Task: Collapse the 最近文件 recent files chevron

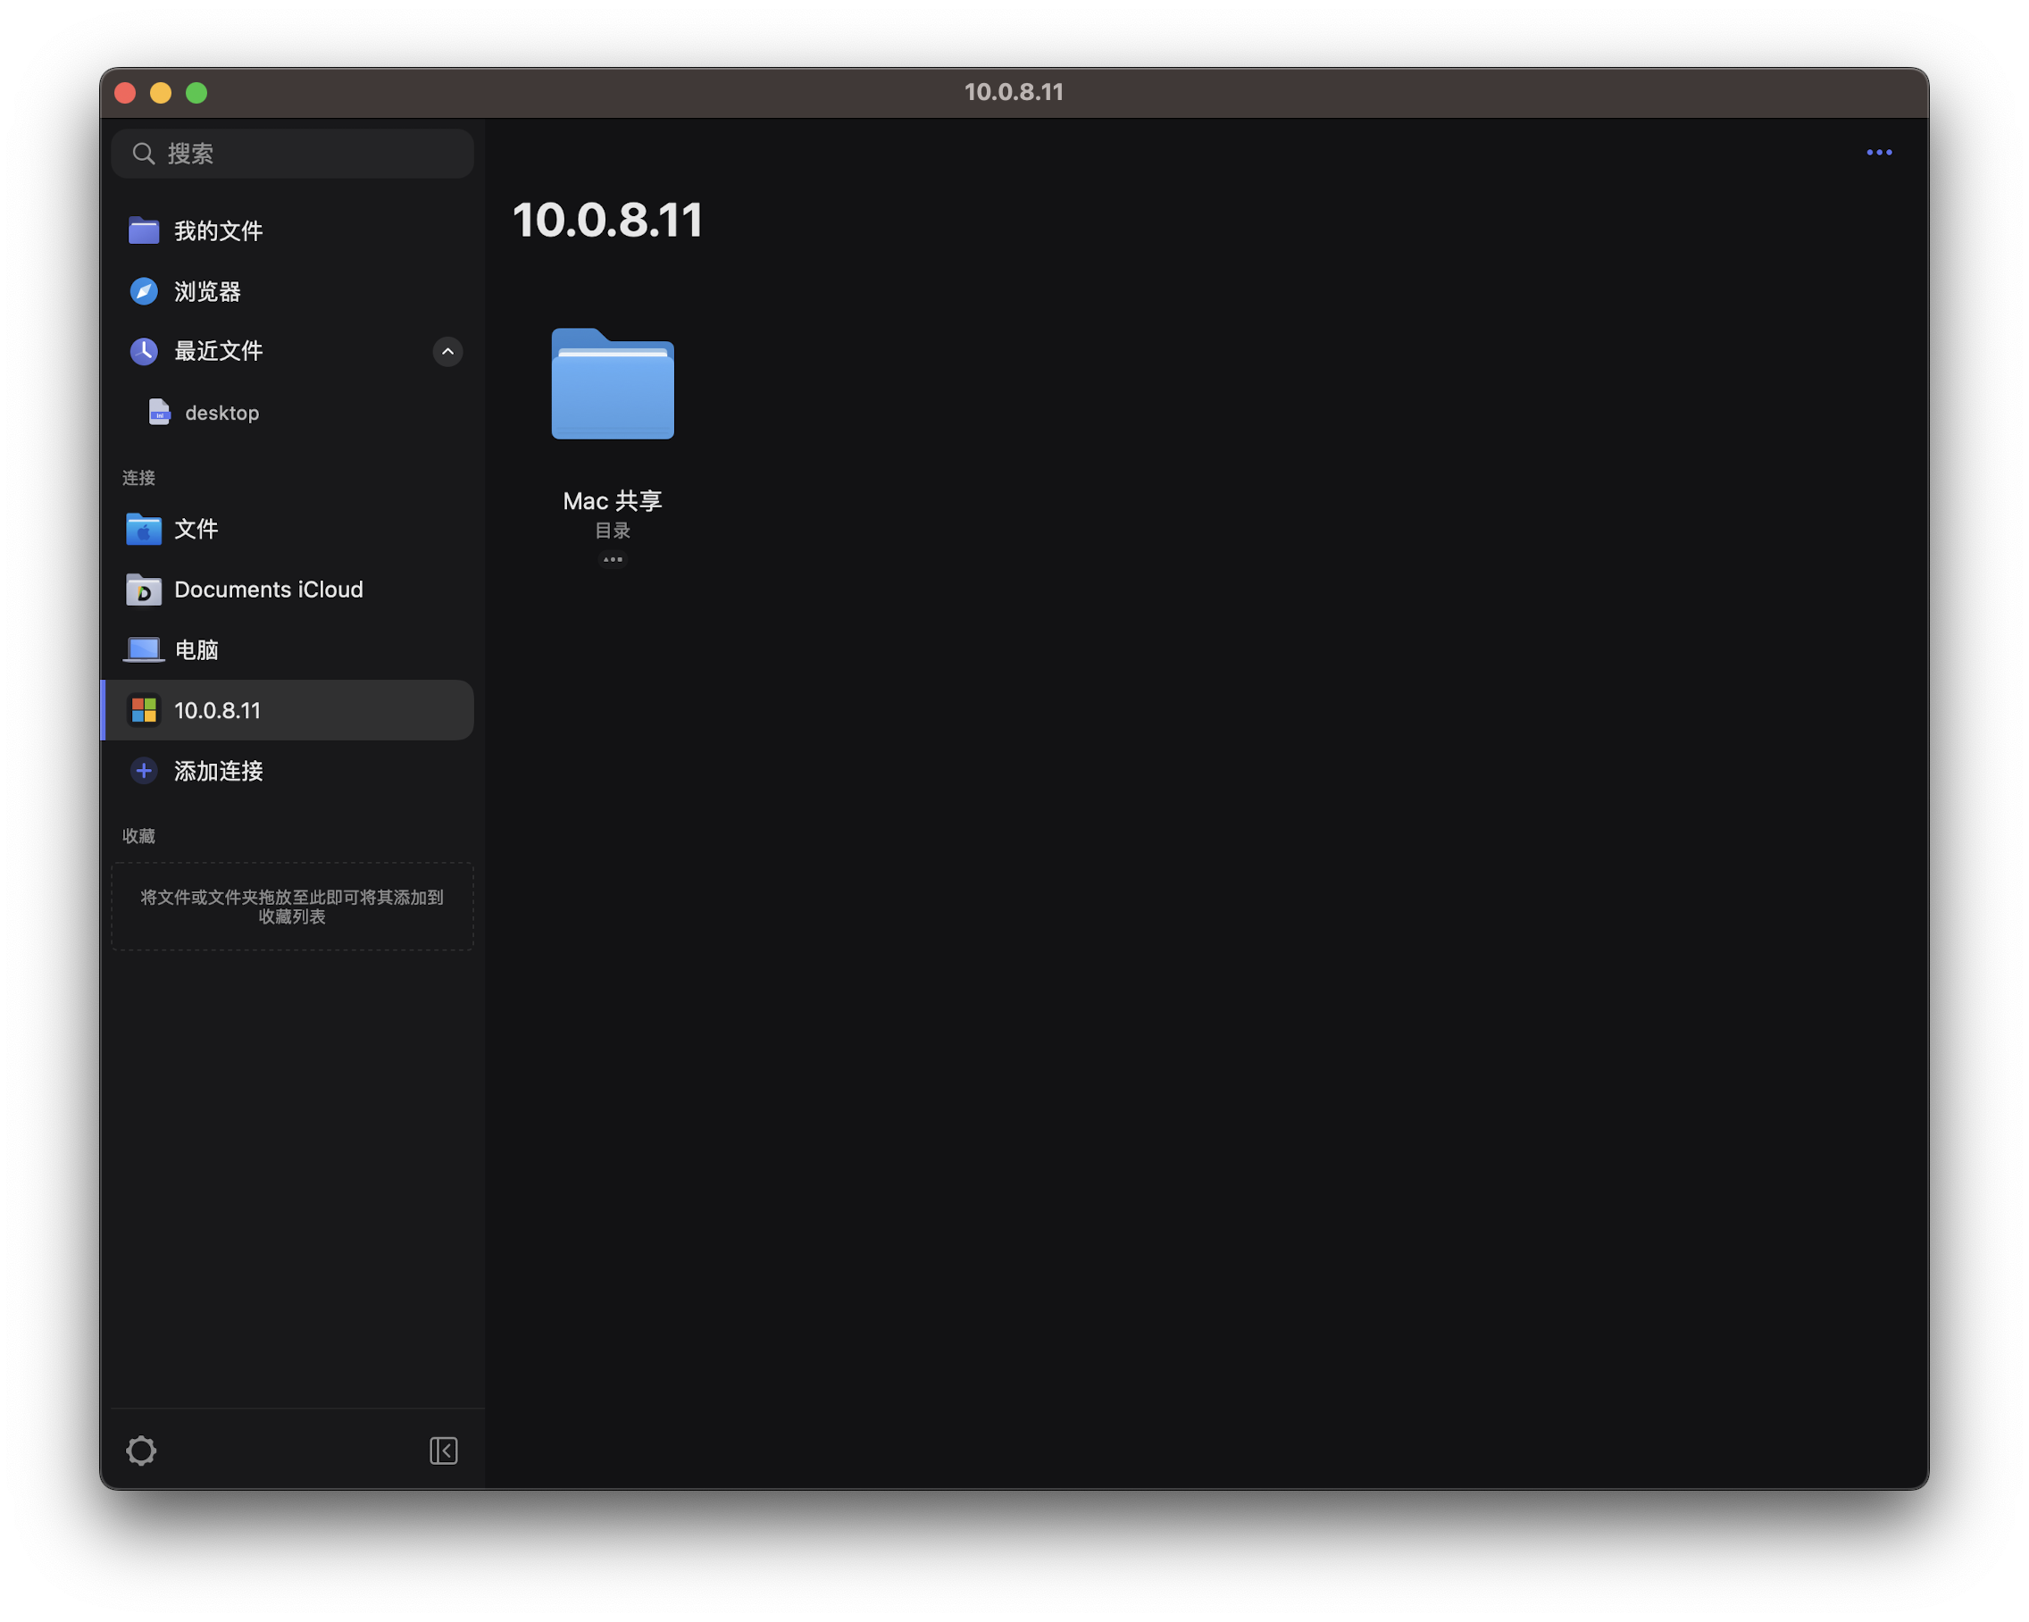Action: (x=447, y=351)
